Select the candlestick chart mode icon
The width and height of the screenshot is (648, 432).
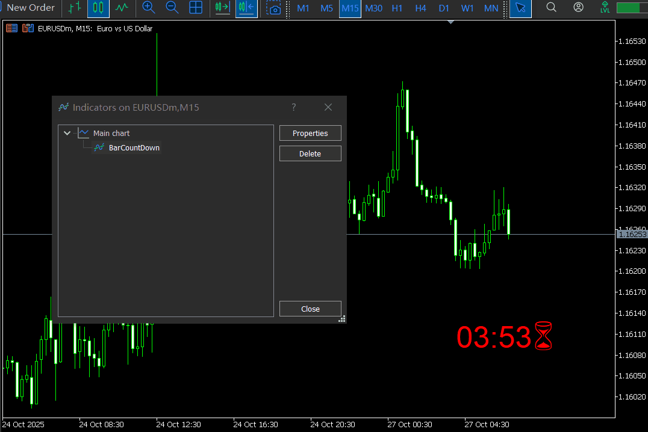[98, 8]
